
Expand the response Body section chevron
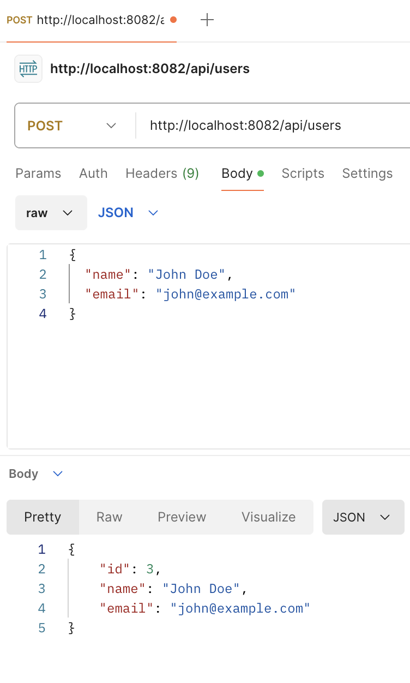pos(58,474)
